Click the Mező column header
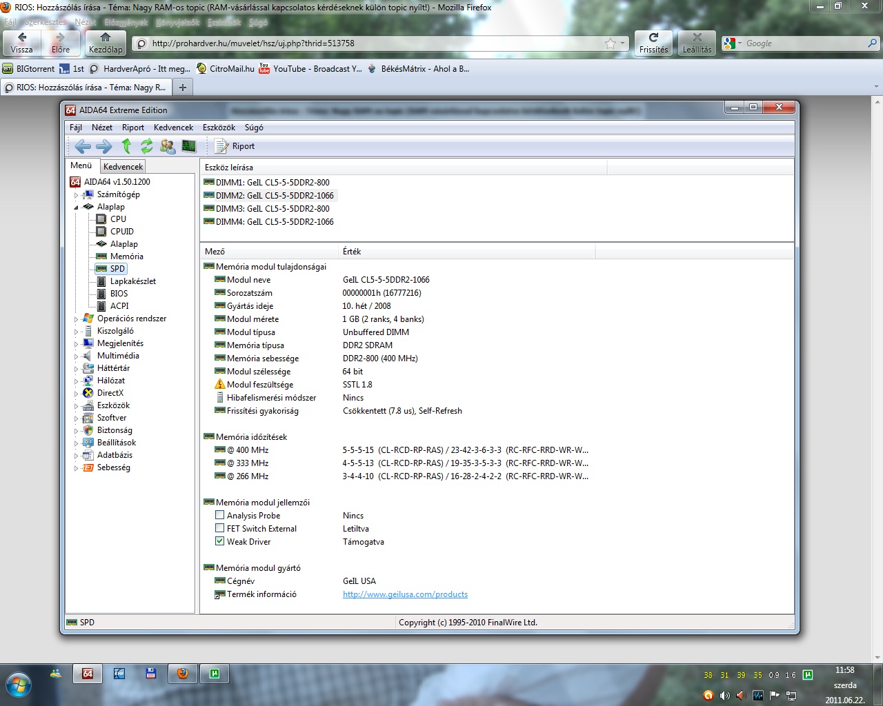 (x=269, y=252)
